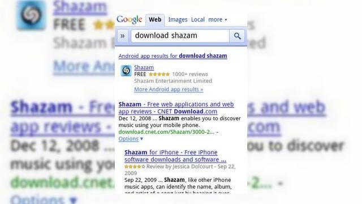Viewport: 362px width, 204px height.
Task: Click the download.cnet.com green URL
Action: tap(166, 132)
